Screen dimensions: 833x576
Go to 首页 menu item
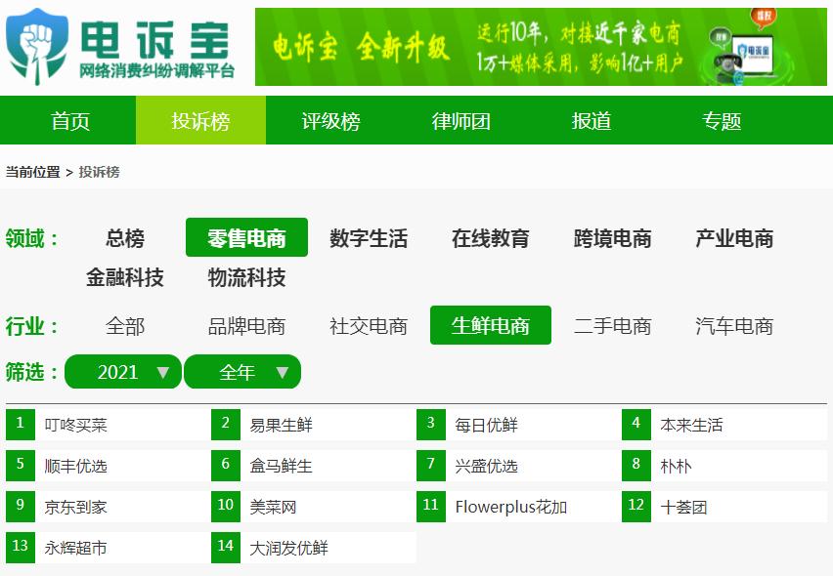(x=68, y=121)
